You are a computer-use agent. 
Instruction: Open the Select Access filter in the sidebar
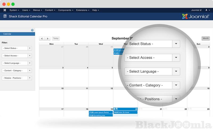pos(17,56)
